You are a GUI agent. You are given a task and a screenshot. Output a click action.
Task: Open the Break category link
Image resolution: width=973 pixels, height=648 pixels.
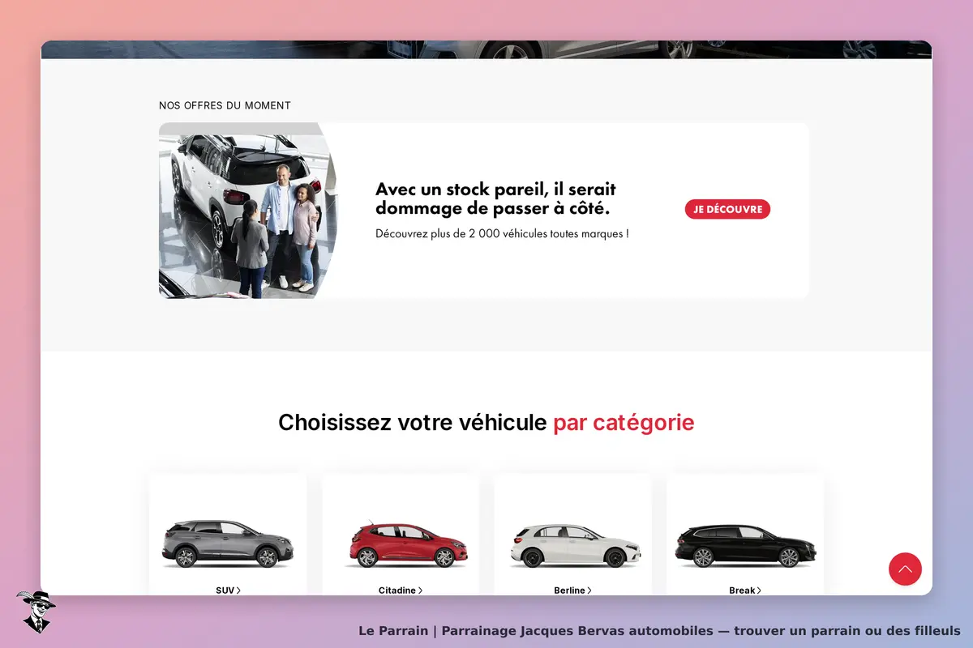tap(745, 590)
